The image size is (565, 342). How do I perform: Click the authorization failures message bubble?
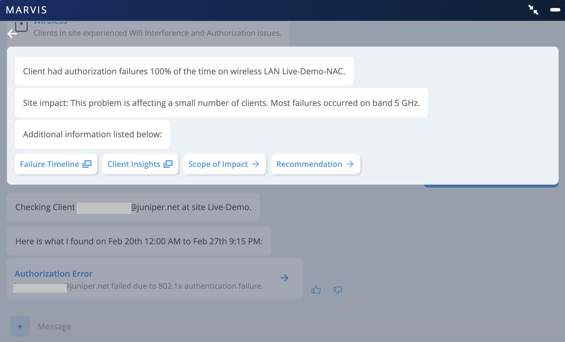click(184, 71)
